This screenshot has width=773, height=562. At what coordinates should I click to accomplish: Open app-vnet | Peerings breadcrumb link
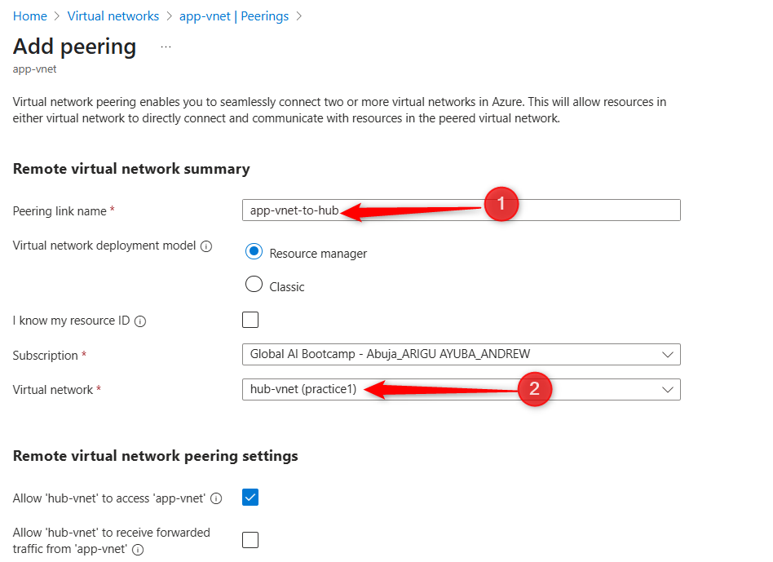coord(234,16)
